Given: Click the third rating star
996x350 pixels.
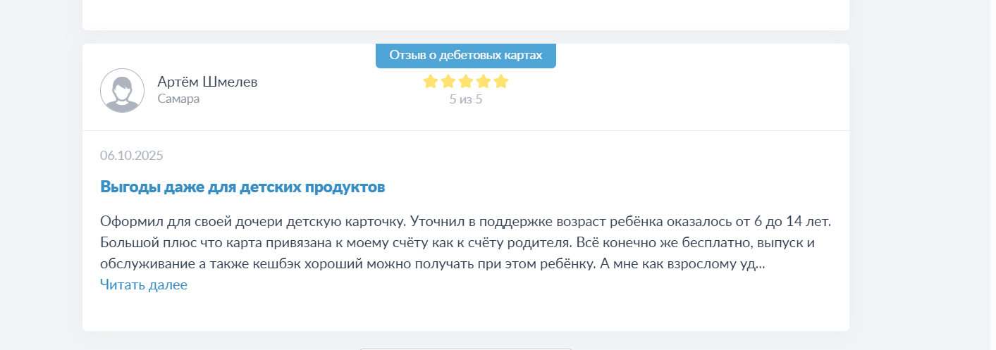Looking at the screenshot, I should [x=466, y=82].
